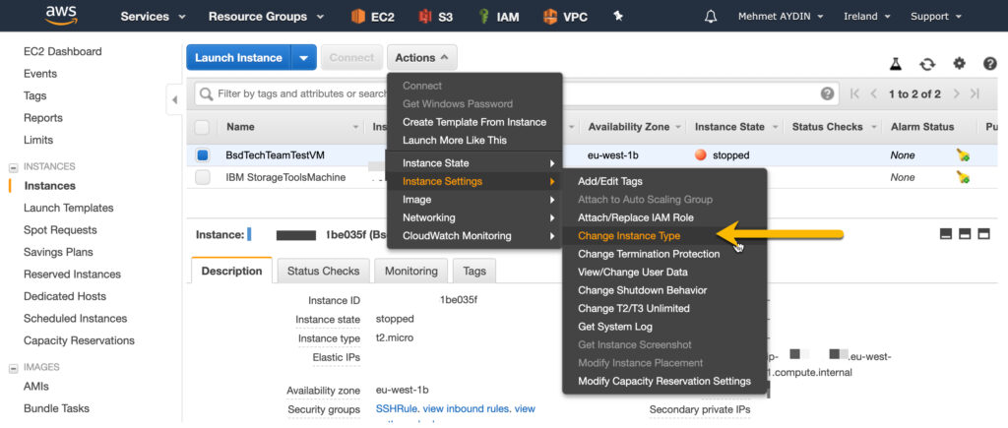Open the notifications bell
This screenshot has height=428, width=1008.
click(711, 17)
